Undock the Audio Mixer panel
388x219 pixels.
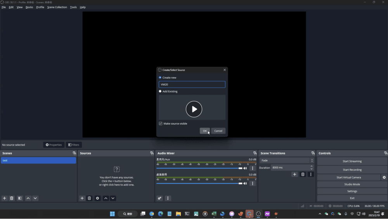pyautogui.click(x=255, y=153)
